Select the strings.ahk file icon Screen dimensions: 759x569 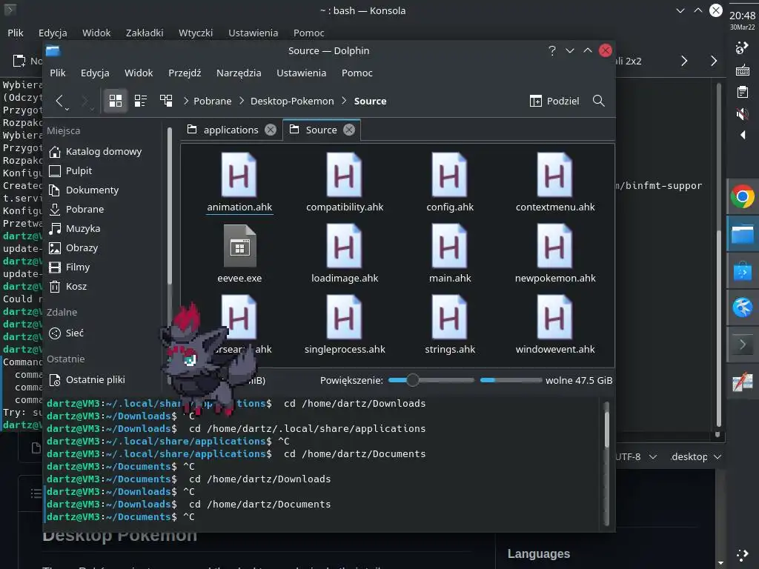pyautogui.click(x=450, y=317)
